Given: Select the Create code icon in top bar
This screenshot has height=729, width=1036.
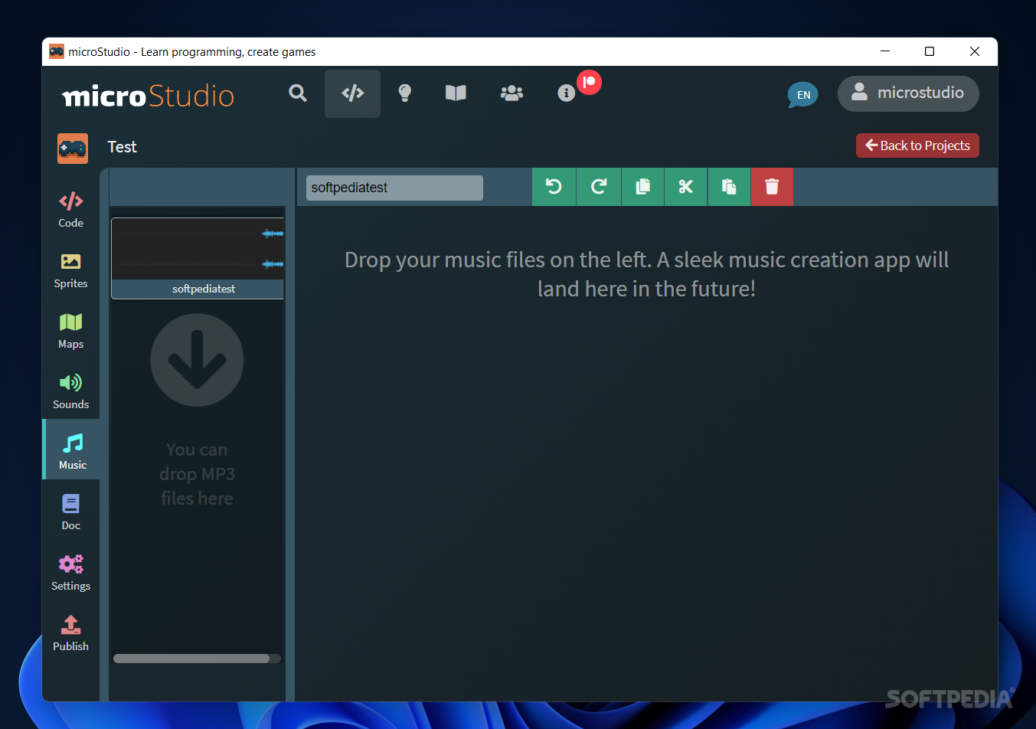Looking at the screenshot, I should 352,93.
